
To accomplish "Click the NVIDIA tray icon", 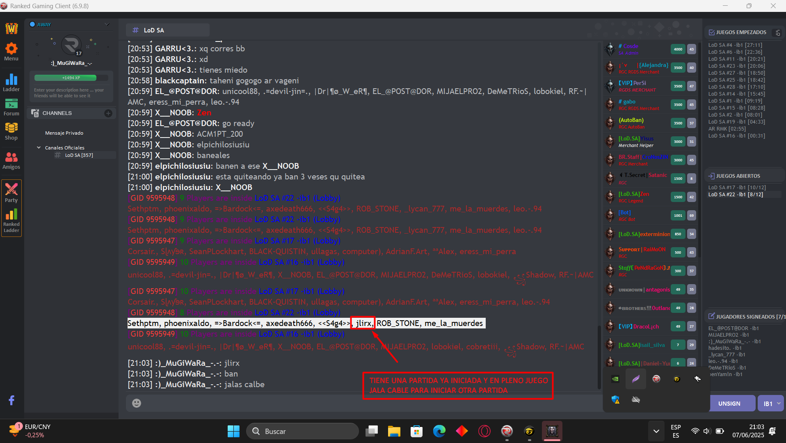I will click(x=615, y=379).
